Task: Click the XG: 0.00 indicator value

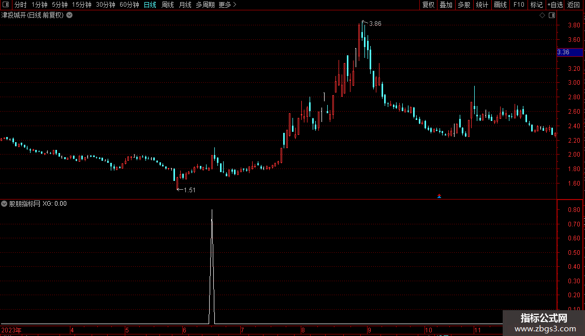Action: point(54,204)
